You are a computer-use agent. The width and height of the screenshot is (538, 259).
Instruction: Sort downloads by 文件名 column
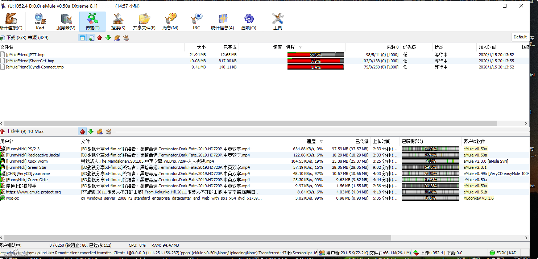[92, 47]
